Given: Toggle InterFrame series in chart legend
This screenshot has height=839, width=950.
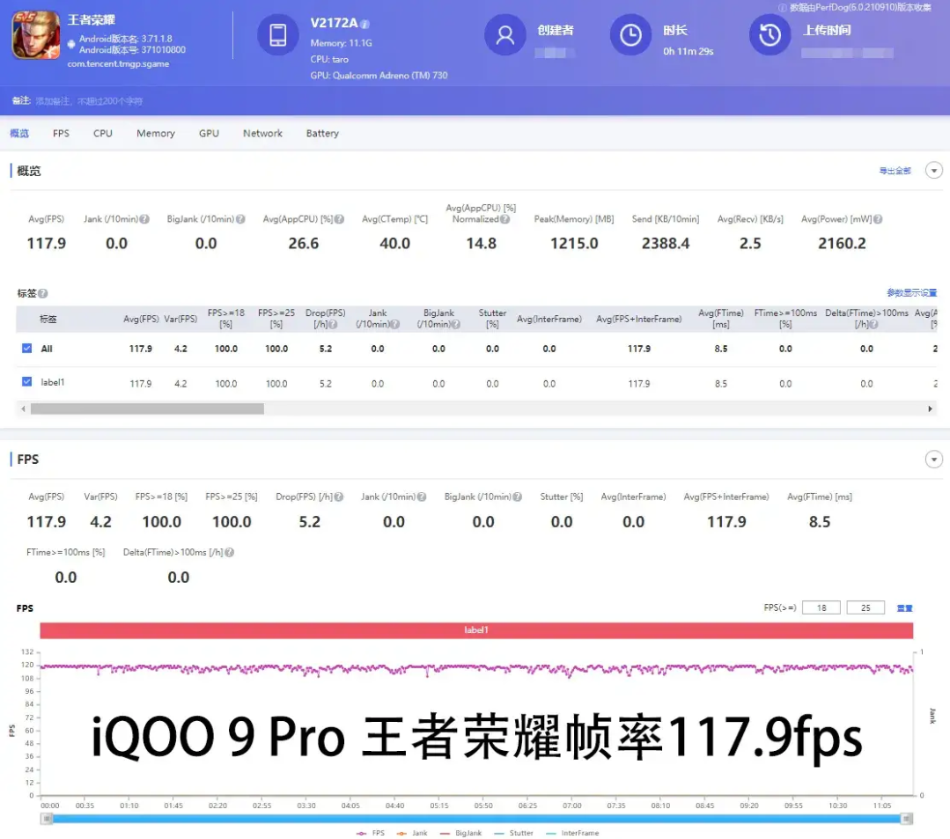Looking at the screenshot, I should [572, 834].
